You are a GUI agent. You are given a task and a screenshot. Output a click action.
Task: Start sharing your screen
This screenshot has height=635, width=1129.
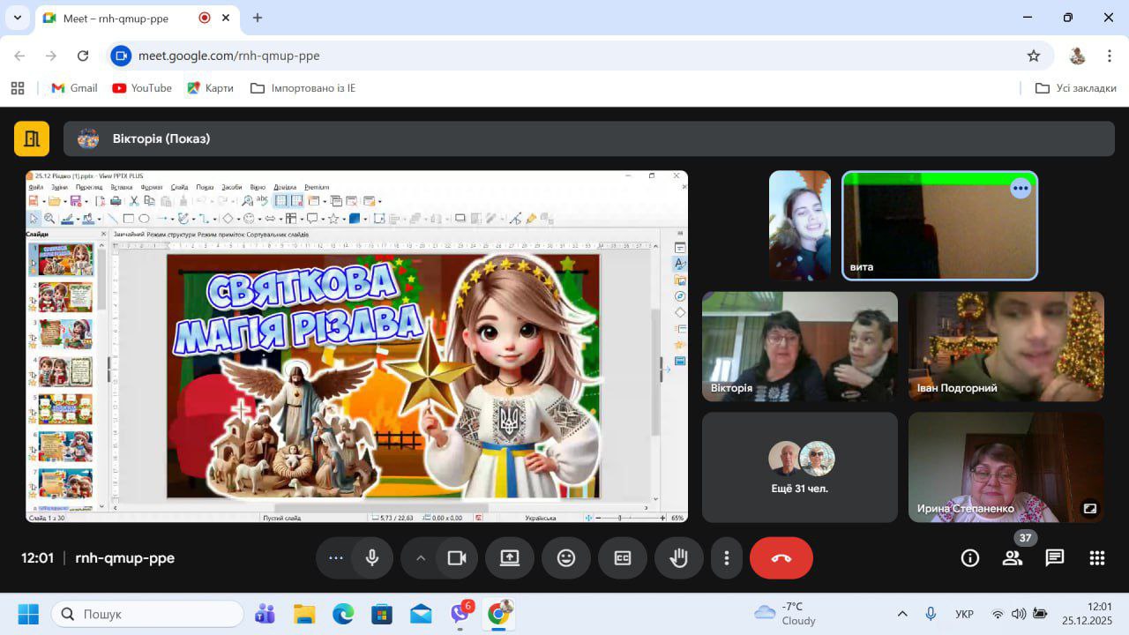pos(510,558)
